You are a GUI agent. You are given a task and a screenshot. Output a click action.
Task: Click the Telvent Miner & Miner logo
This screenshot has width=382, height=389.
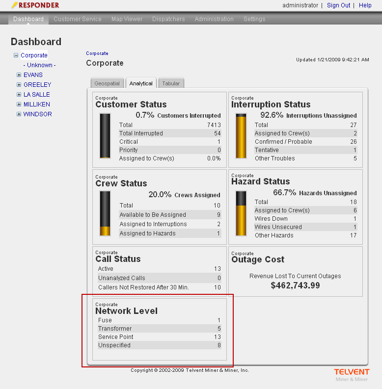click(352, 375)
